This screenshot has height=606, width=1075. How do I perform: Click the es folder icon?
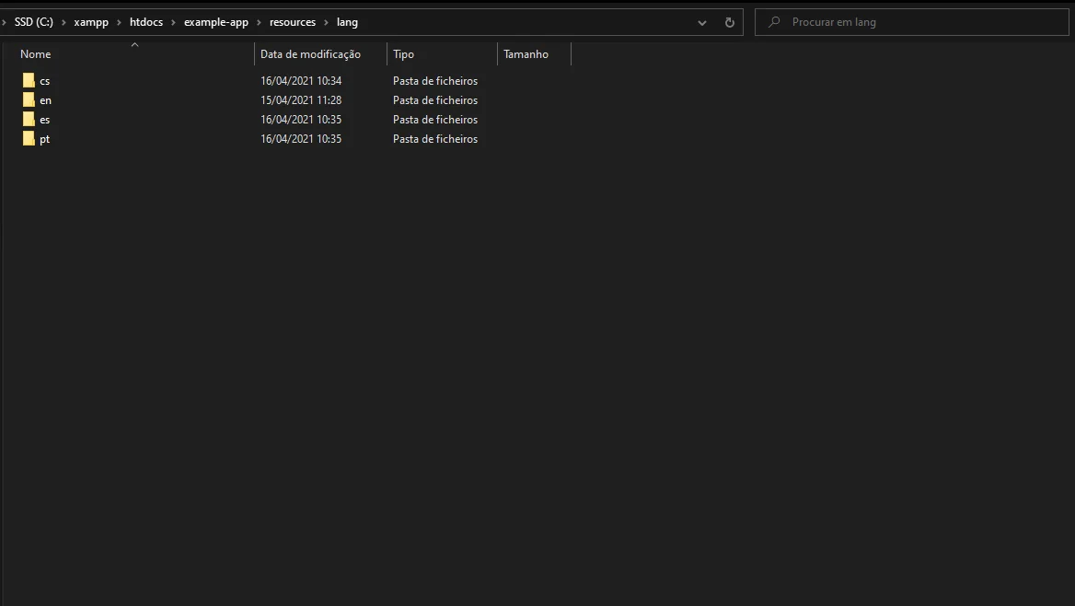[x=29, y=120]
